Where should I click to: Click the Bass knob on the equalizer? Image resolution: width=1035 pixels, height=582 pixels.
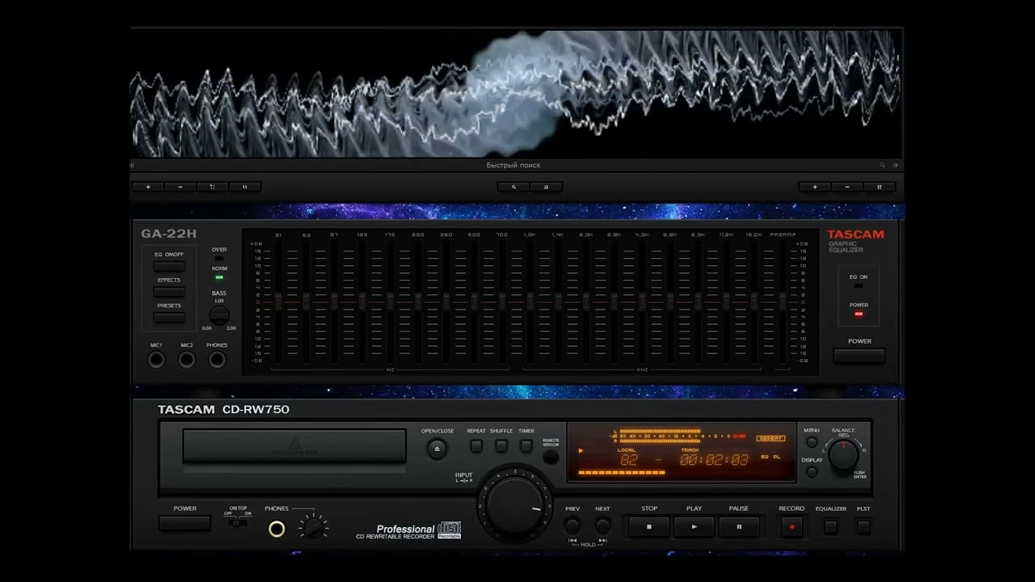point(219,315)
